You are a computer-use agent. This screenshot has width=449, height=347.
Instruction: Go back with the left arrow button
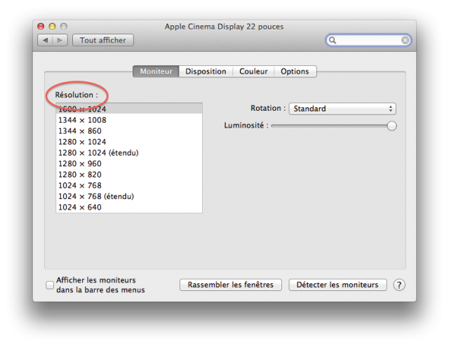click(x=45, y=41)
